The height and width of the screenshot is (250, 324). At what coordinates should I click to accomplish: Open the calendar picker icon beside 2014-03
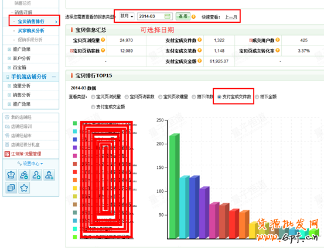click(167, 16)
